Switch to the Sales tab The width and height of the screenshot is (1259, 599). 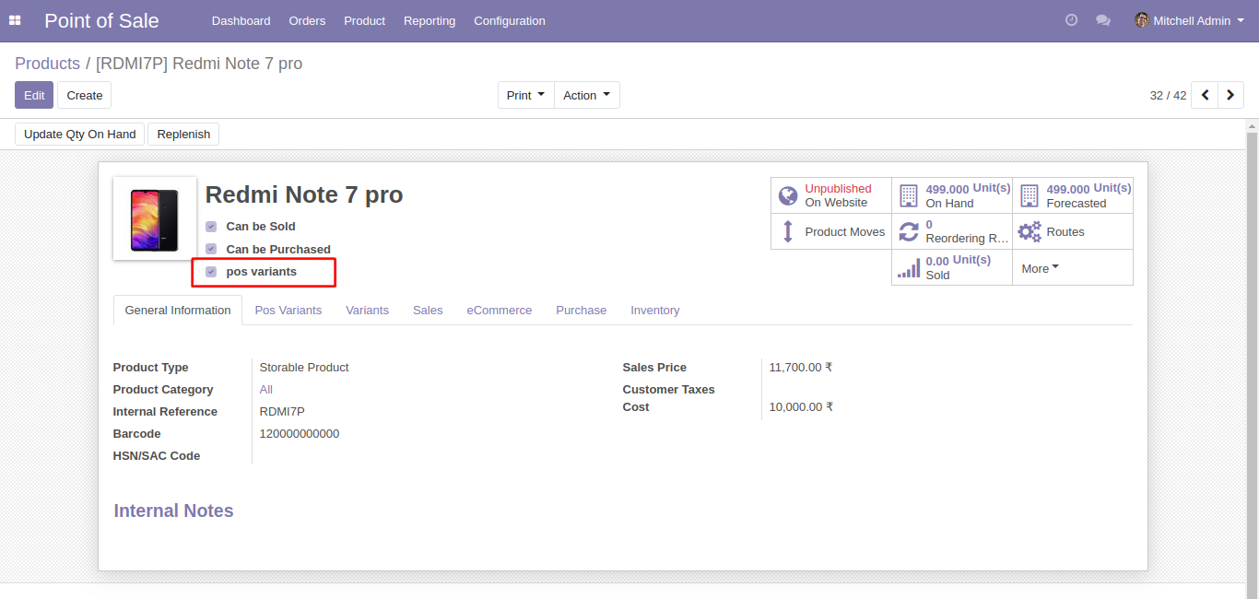pyautogui.click(x=428, y=310)
